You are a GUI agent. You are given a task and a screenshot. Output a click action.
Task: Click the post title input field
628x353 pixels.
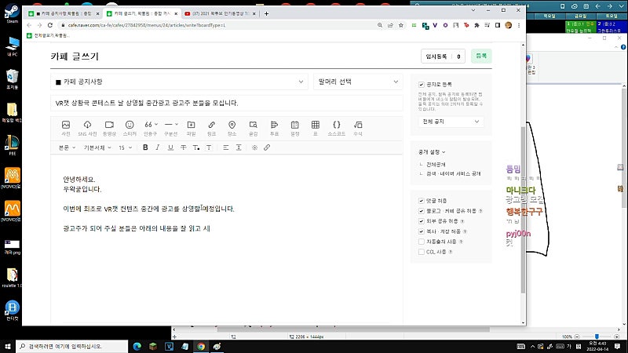click(x=227, y=103)
